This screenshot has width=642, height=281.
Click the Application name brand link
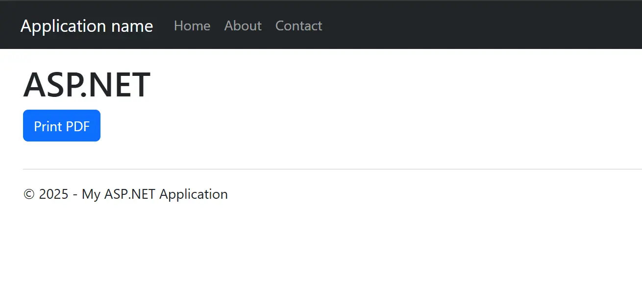tap(87, 26)
